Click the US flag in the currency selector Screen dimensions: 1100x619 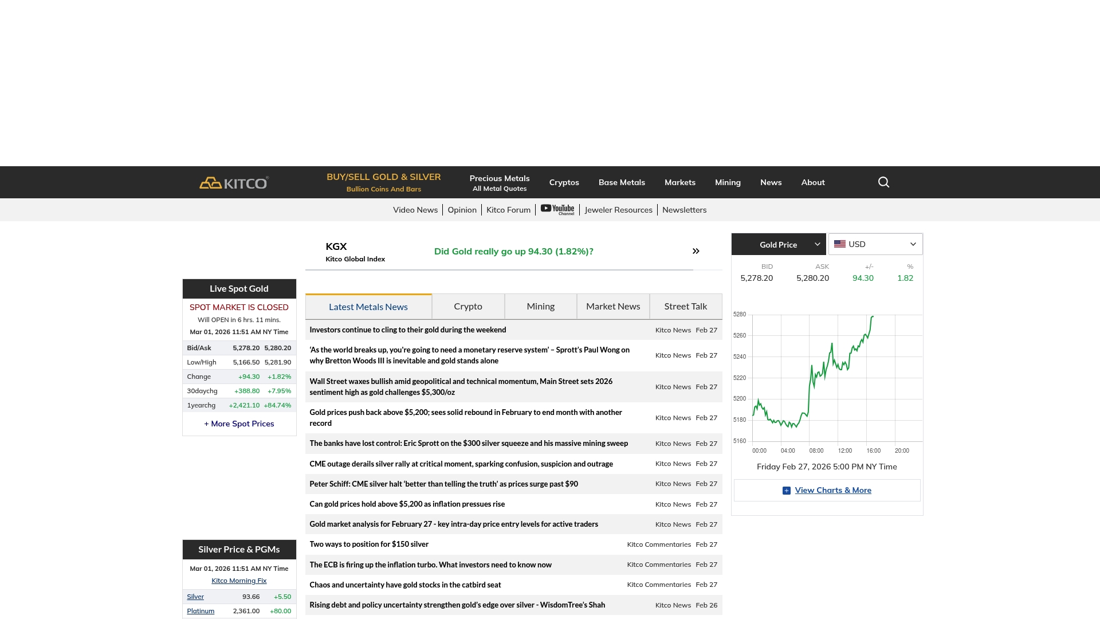point(840,244)
